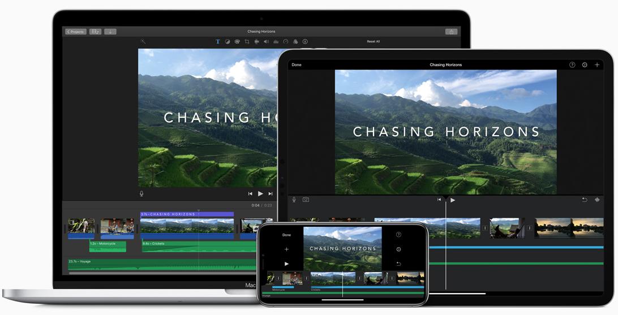Select the mountain landscape clip in iPhone timeline
The image size is (618, 315).
333,278
